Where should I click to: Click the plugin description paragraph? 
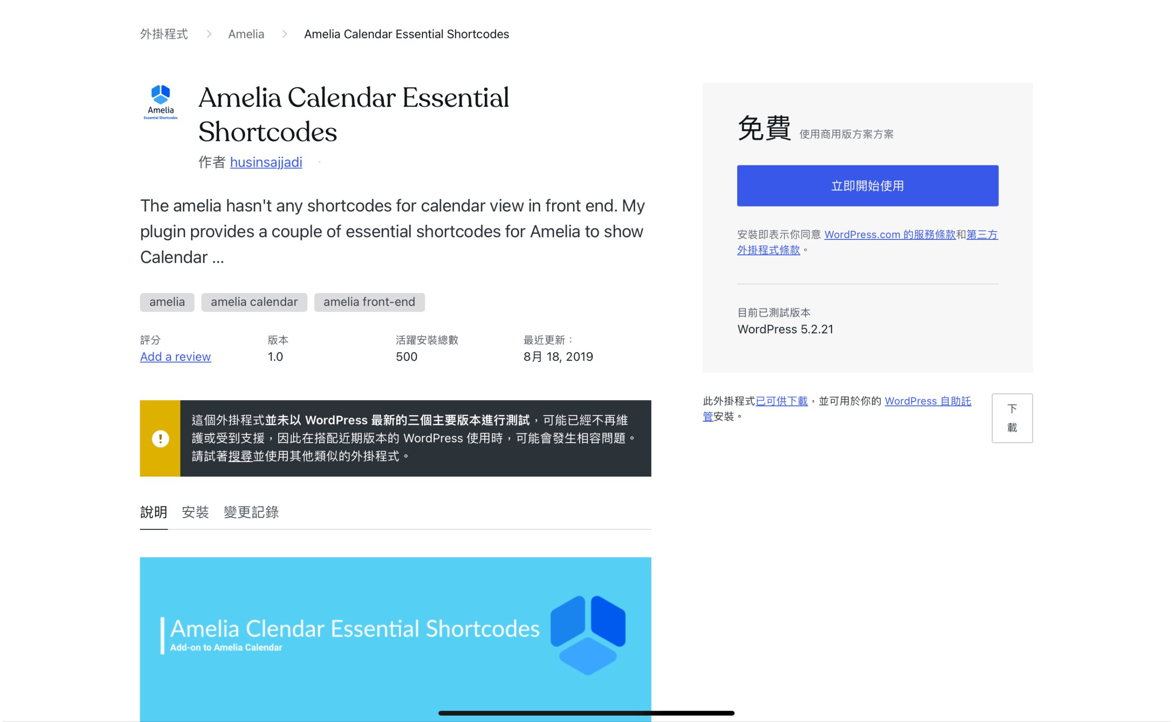[393, 232]
